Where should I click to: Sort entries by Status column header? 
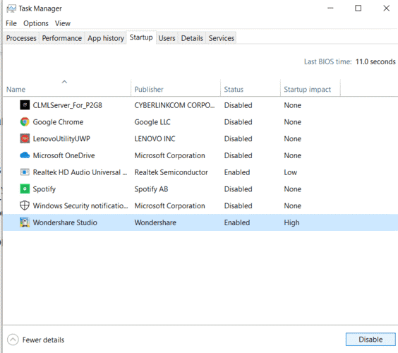(x=234, y=90)
